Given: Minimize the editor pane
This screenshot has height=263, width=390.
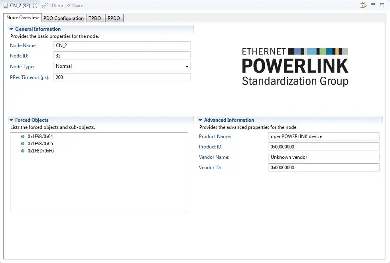Looking at the screenshot, I should (x=373, y=4).
